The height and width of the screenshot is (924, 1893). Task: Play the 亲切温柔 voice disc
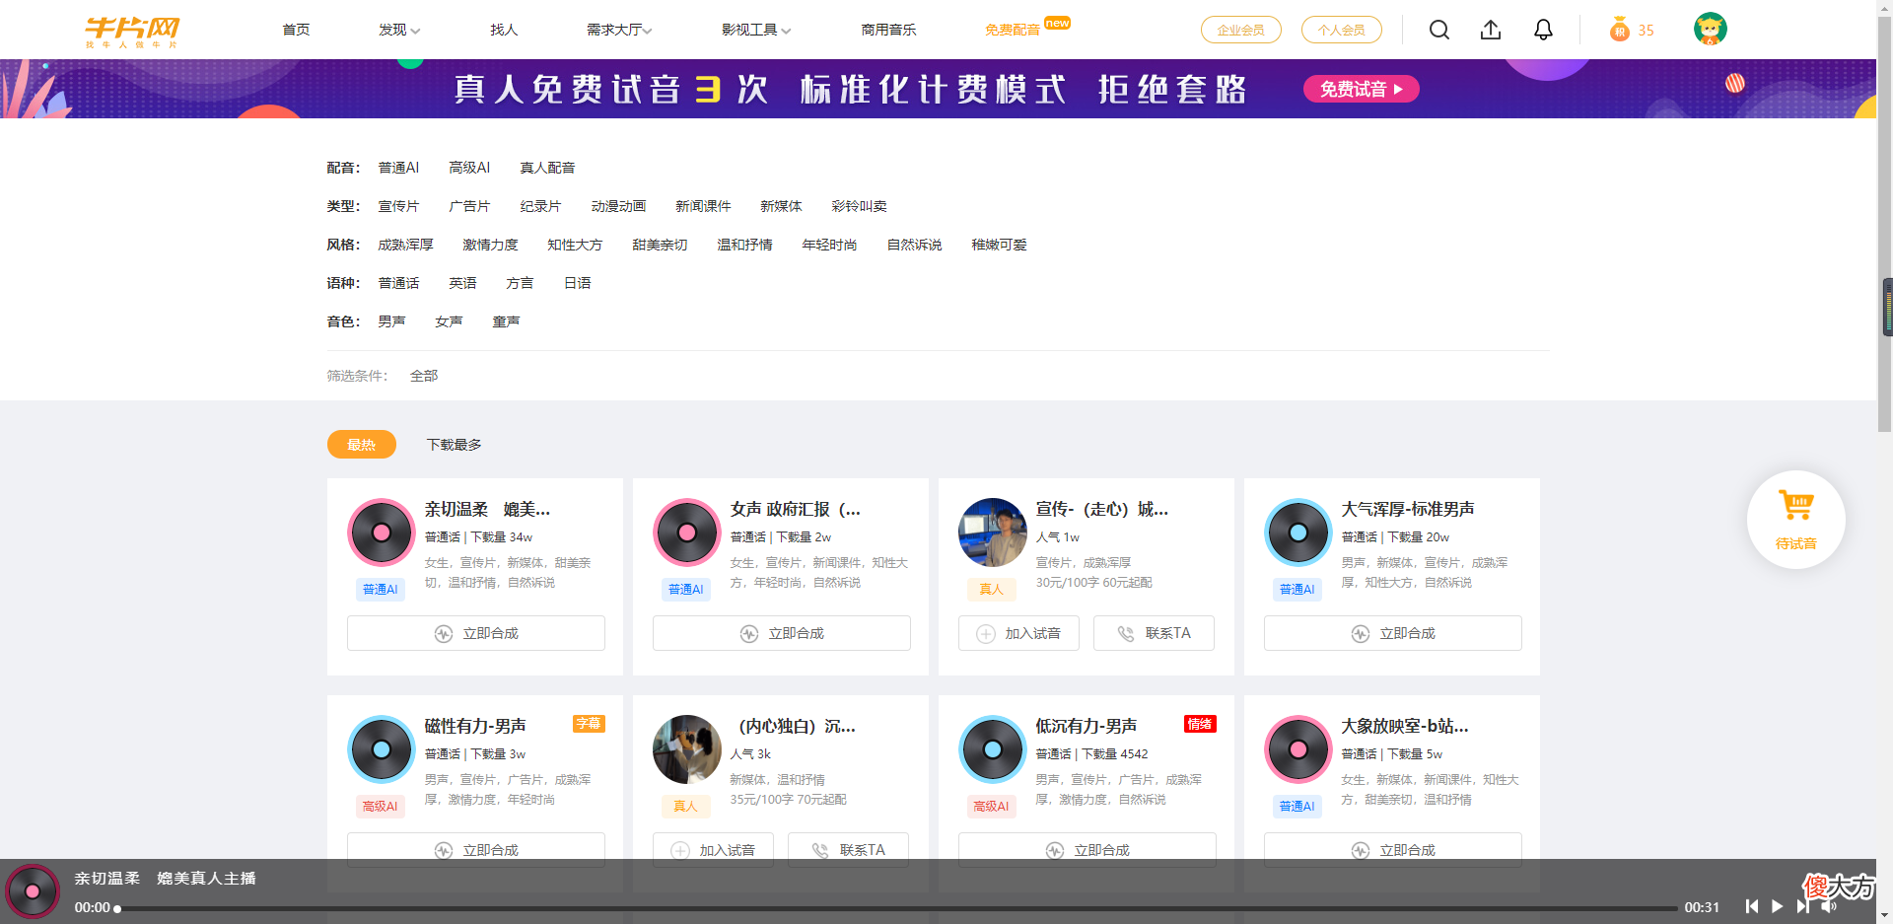[382, 533]
